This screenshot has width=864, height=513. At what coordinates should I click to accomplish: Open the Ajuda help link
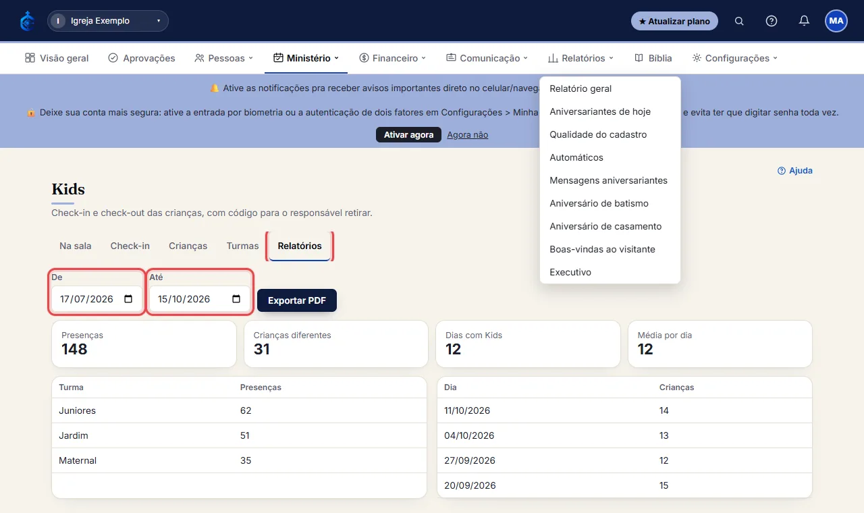tap(795, 171)
